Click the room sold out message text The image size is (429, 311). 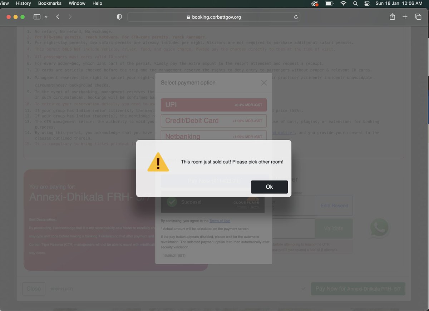tap(232, 162)
